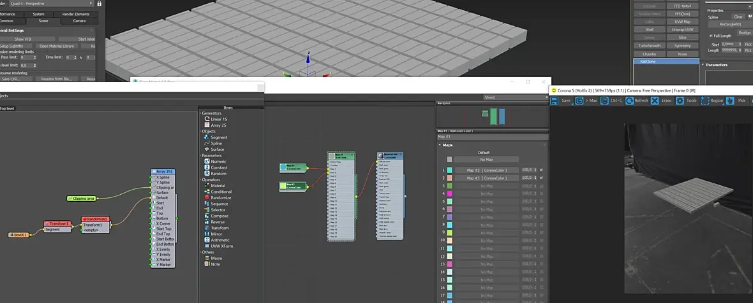Click the Rectangle001 spline button

(x=731, y=24)
